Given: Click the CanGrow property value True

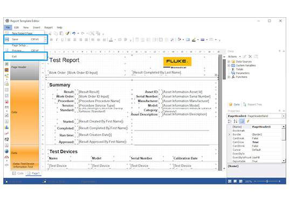Looking at the screenshot, I should 256,142.
